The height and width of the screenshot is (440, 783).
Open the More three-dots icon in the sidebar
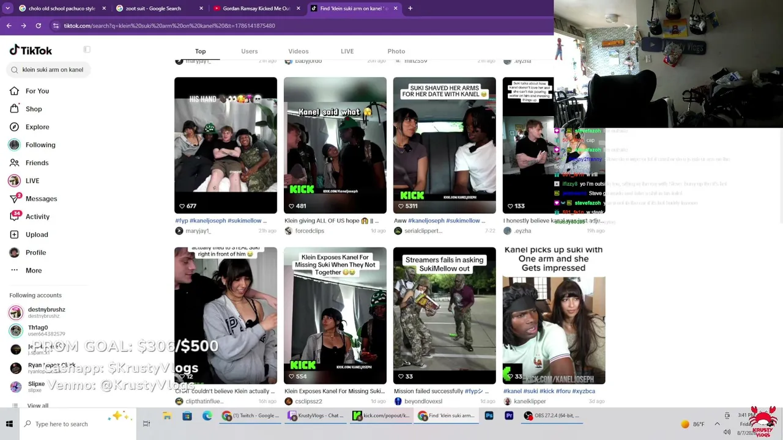tap(14, 271)
